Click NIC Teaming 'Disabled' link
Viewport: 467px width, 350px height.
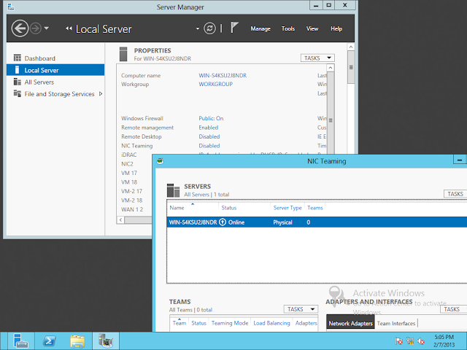tap(209, 146)
